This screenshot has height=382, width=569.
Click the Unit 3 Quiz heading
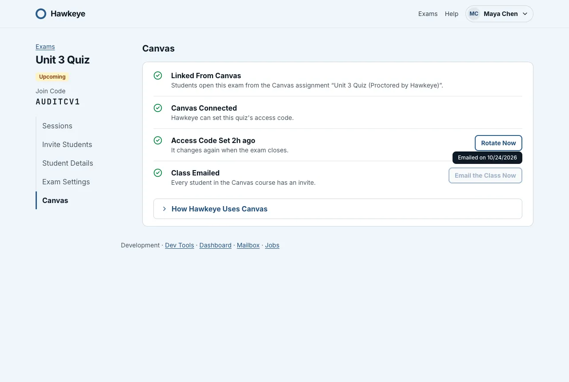click(x=63, y=60)
